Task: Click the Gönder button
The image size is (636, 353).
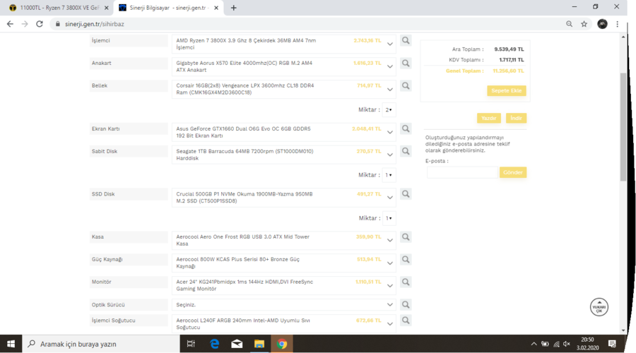Action: [x=513, y=173]
